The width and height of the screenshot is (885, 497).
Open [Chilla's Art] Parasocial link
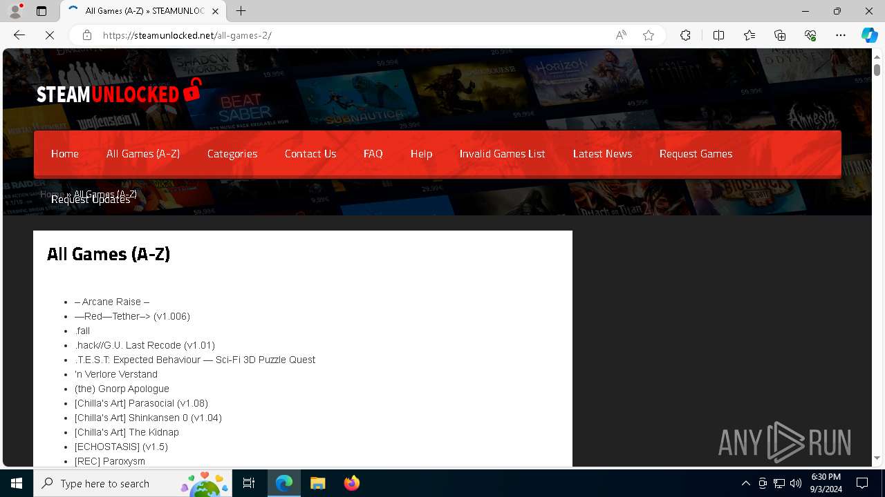[141, 403]
